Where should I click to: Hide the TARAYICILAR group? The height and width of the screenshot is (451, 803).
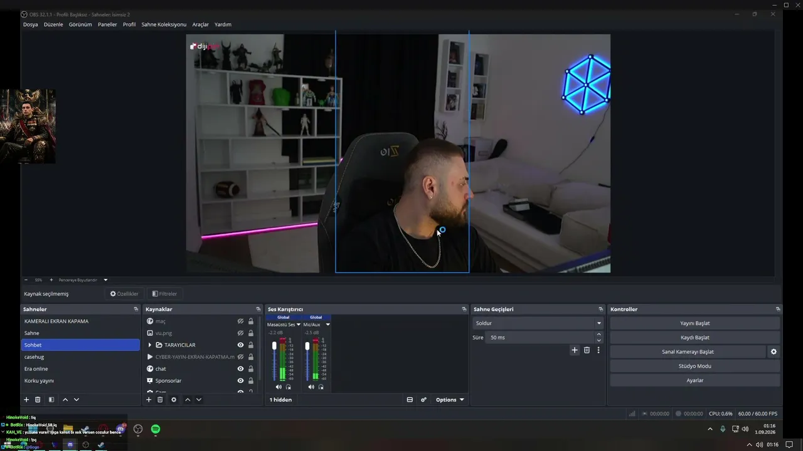click(240, 345)
